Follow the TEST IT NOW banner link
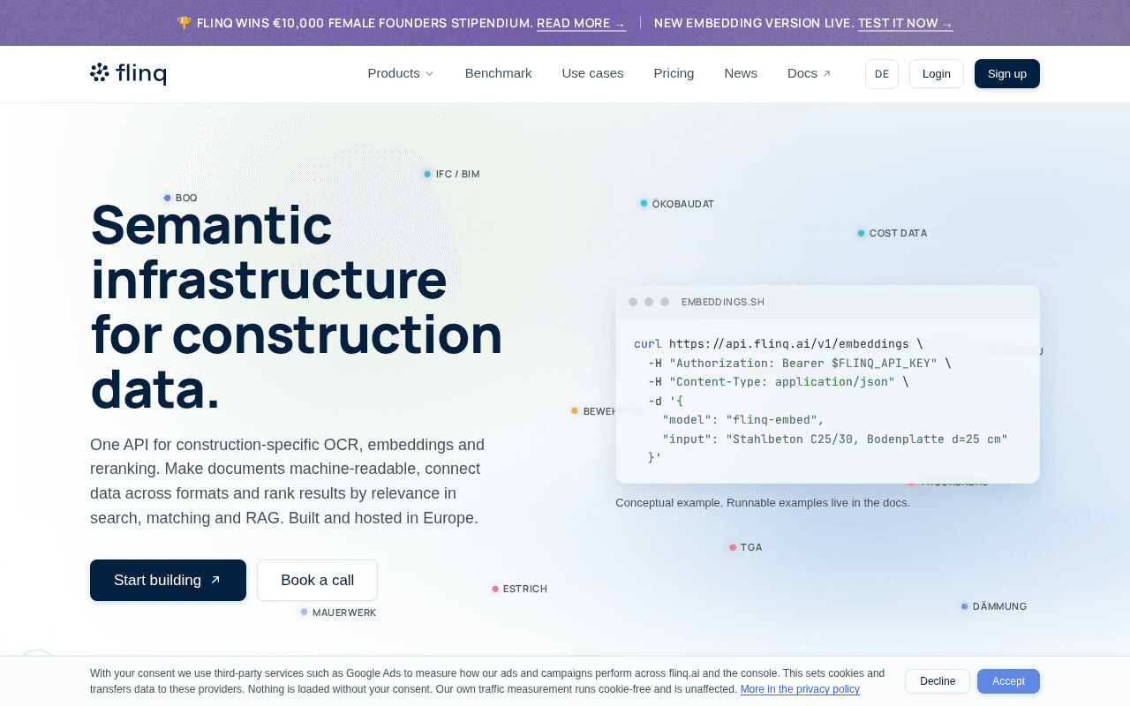Image resolution: width=1130 pixels, height=706 pixels. [906, 23]
